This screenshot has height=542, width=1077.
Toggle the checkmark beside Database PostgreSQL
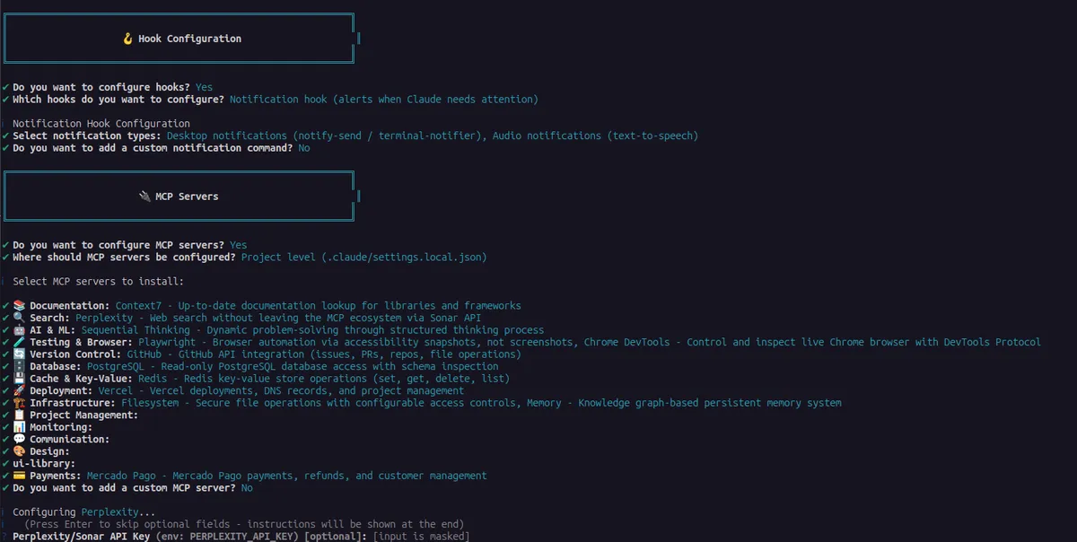coord(4,366)
